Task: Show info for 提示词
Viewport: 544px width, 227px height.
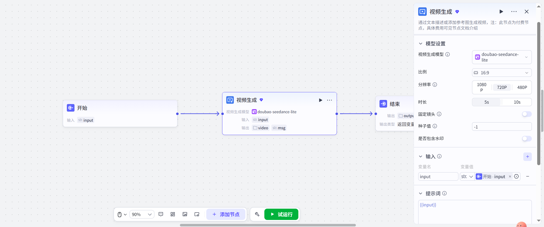Action: [445, 193]
